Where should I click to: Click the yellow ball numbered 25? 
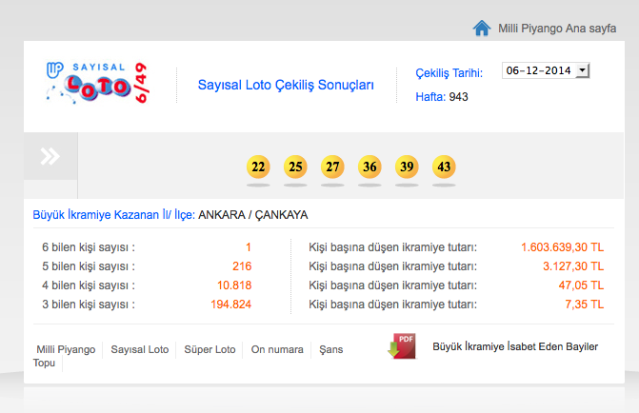pos(295,167)
